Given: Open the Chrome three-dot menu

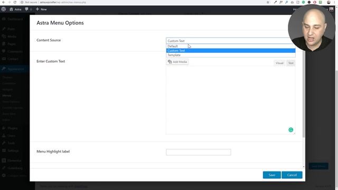Looking at the screenshot, I should point(334,2).
